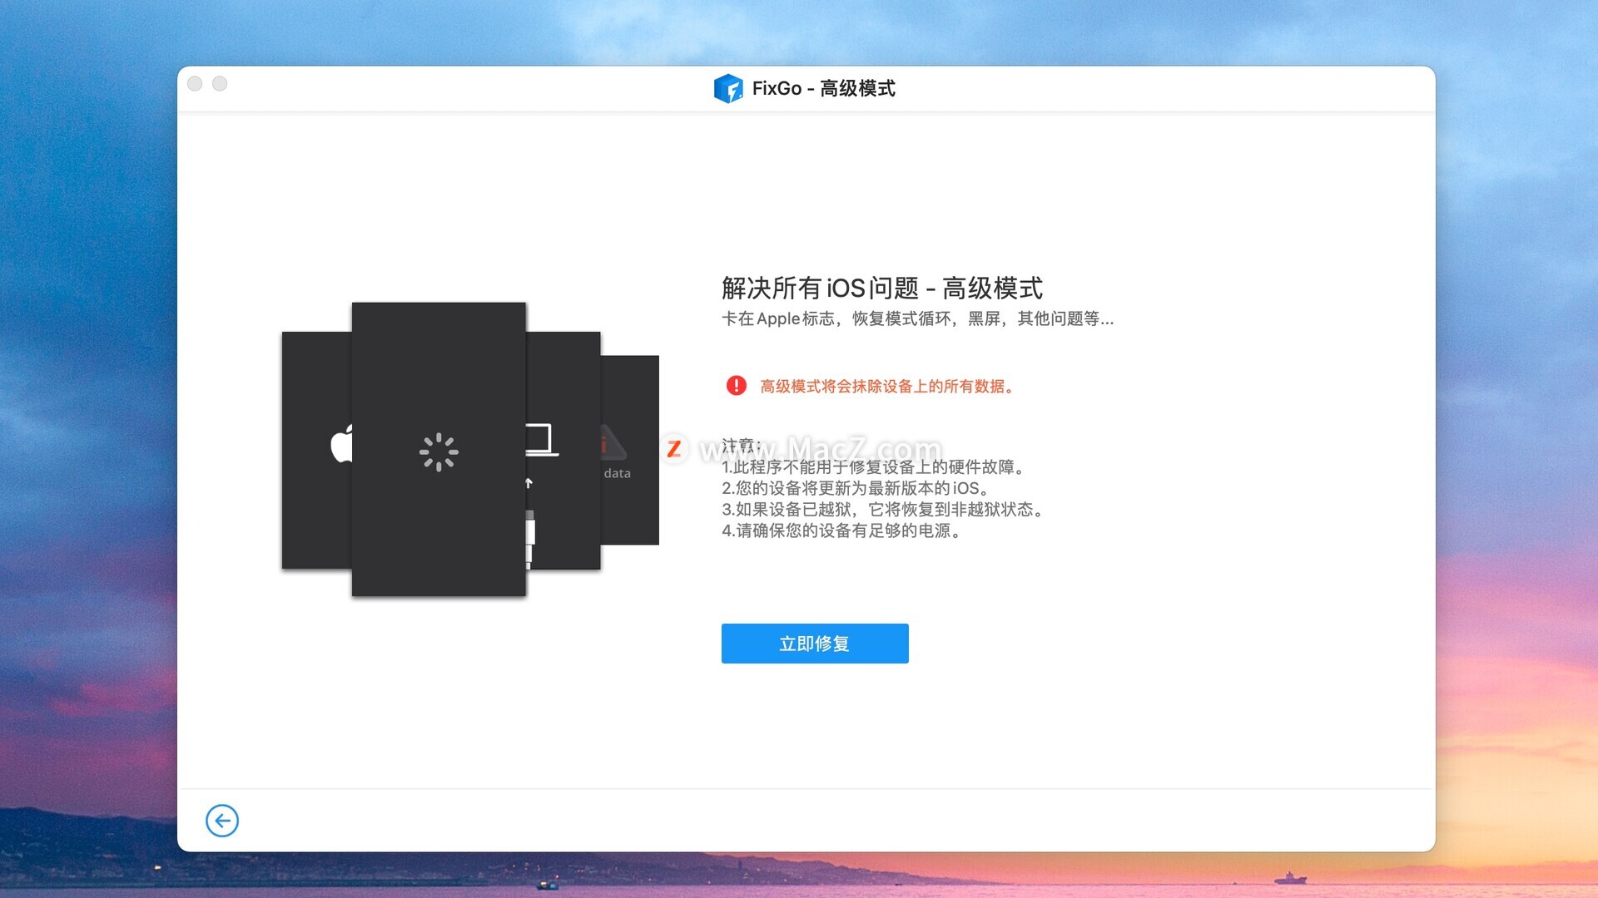Click the red data-erase warning text

[x=886, y=387]
